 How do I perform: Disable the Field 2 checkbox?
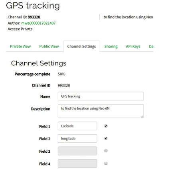coord(106,138)
